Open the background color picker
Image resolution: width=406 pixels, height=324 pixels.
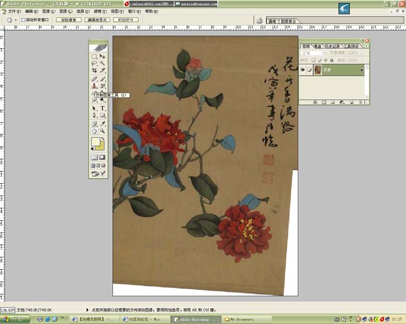[101, 147]
